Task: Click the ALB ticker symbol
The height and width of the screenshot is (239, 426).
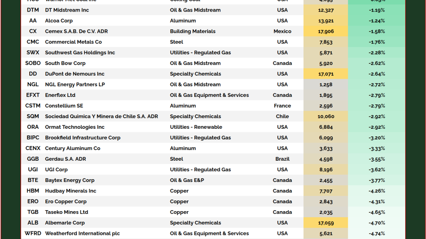Action: pos(33,223)
